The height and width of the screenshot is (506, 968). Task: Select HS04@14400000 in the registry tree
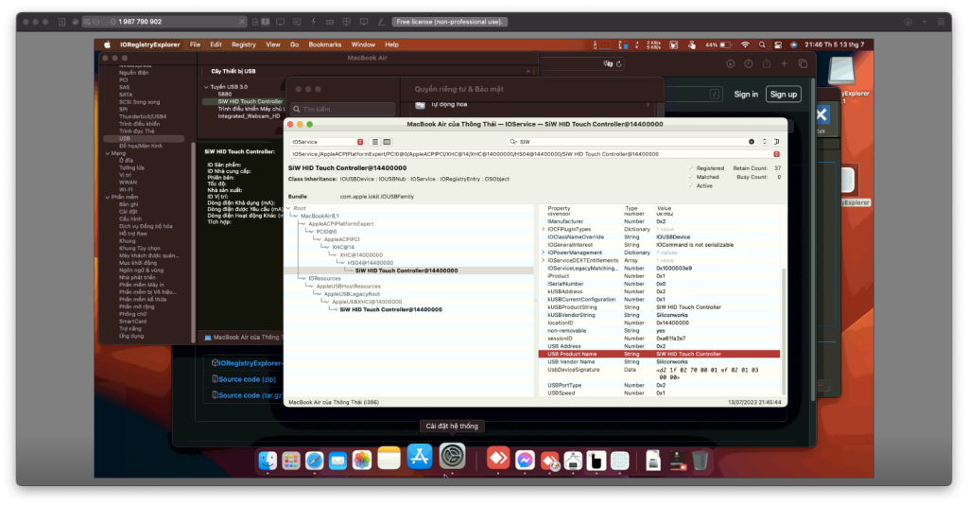coord(370,263)
